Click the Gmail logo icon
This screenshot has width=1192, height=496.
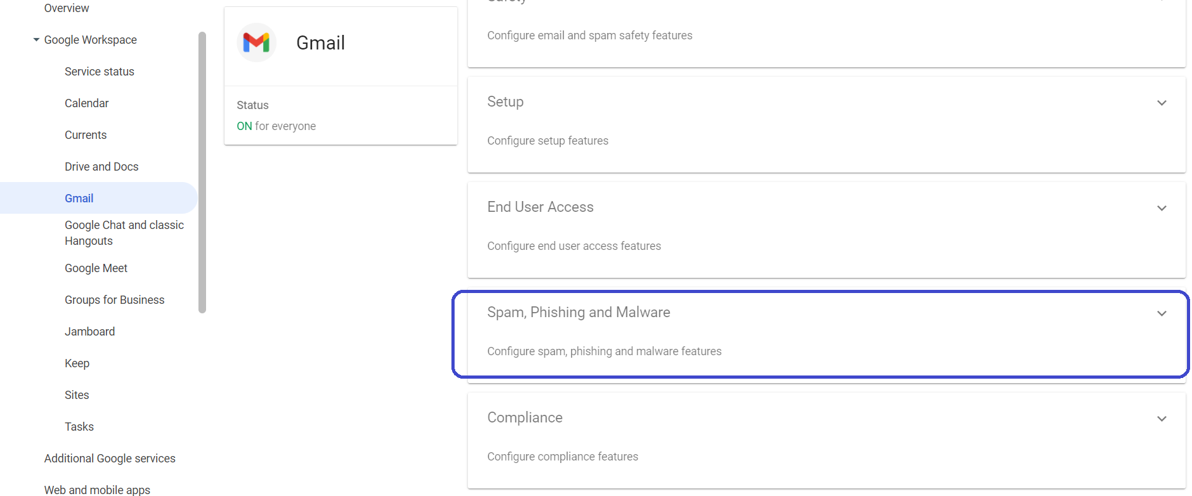(256, 42)
